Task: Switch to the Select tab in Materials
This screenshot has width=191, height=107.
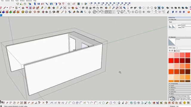Action: 170,48
